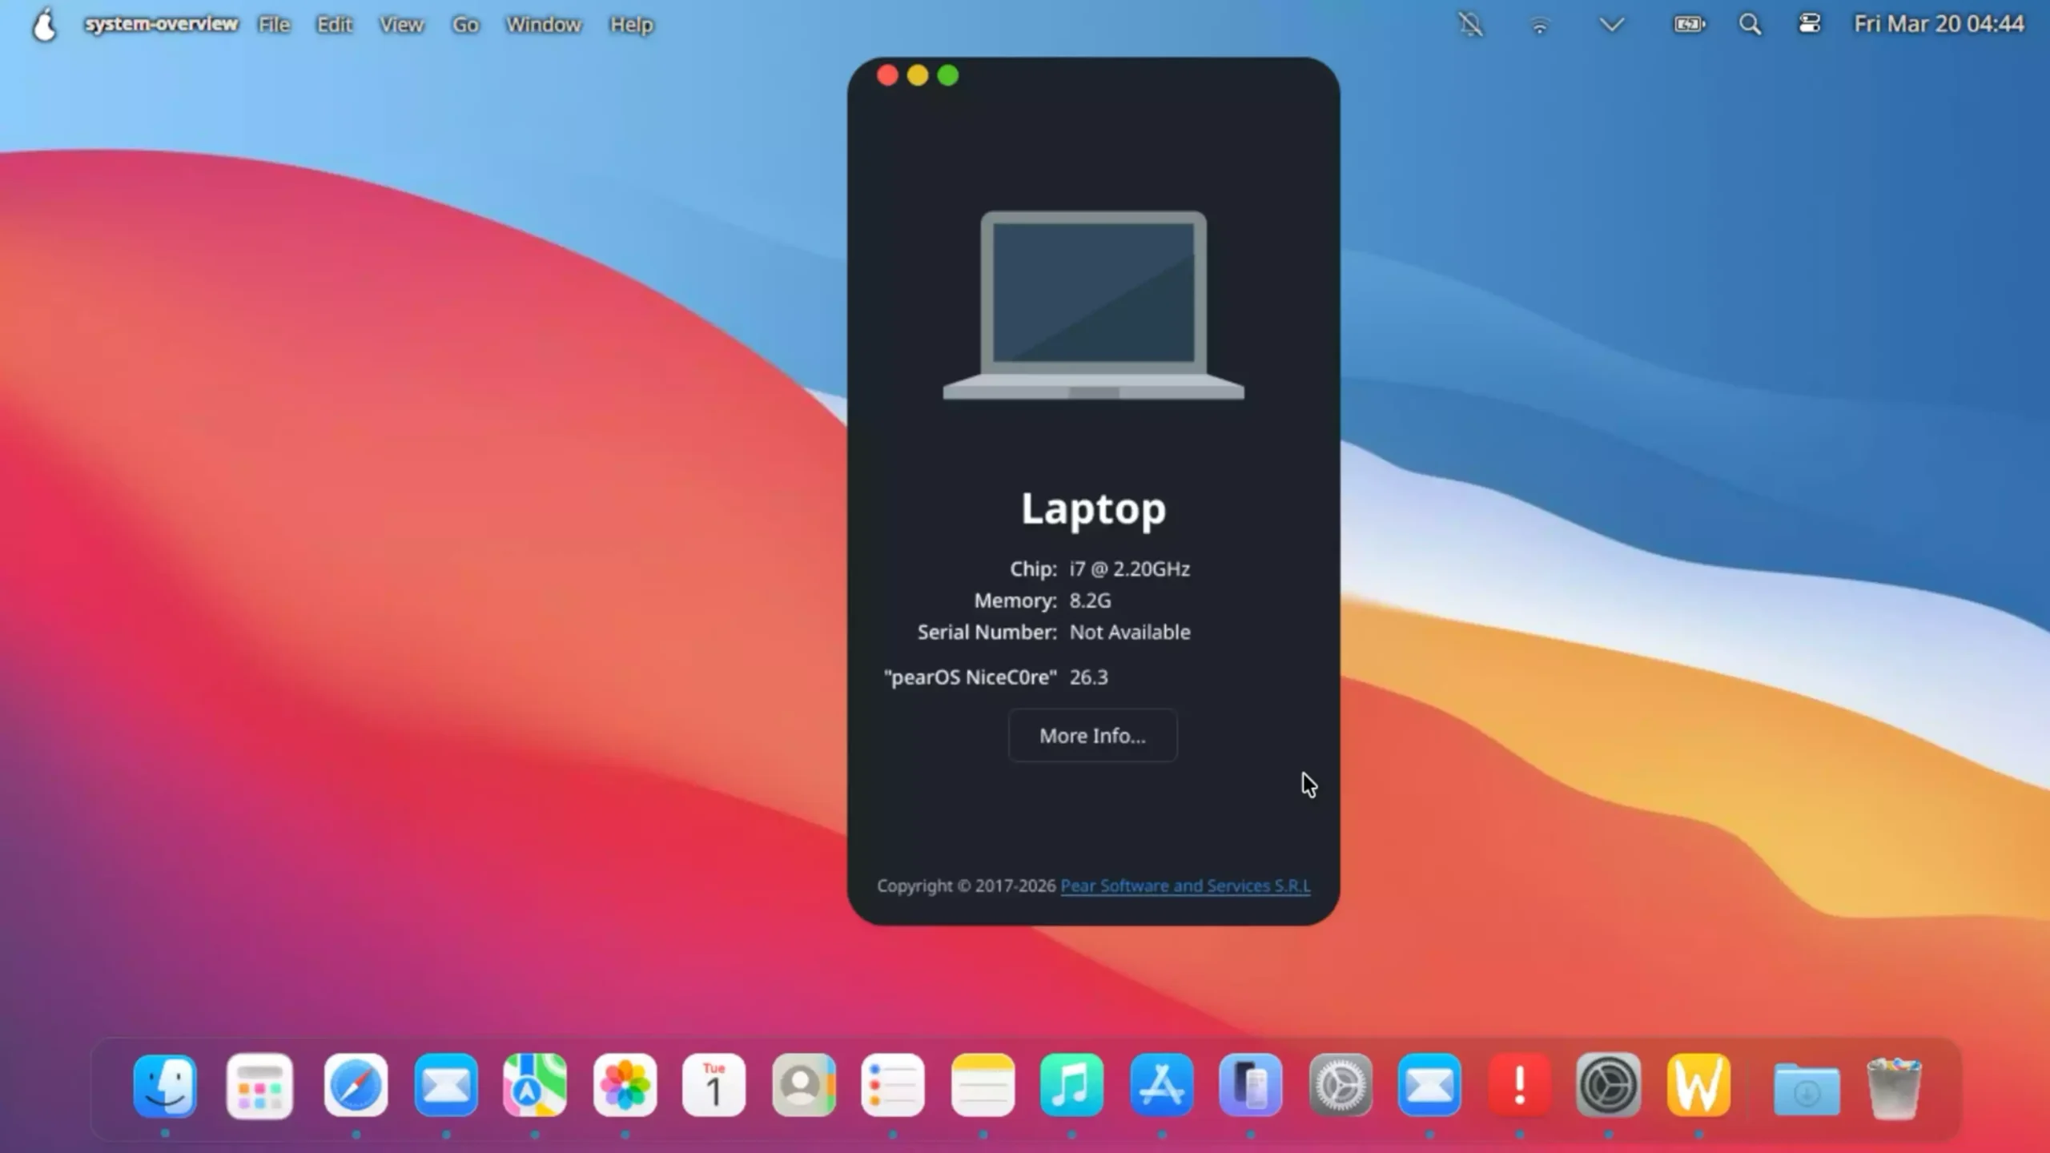The width and height of the screenshot is (2050, 1153).
Task: Launch the Safari compass icon
Action: click(x=356, y=1086)
